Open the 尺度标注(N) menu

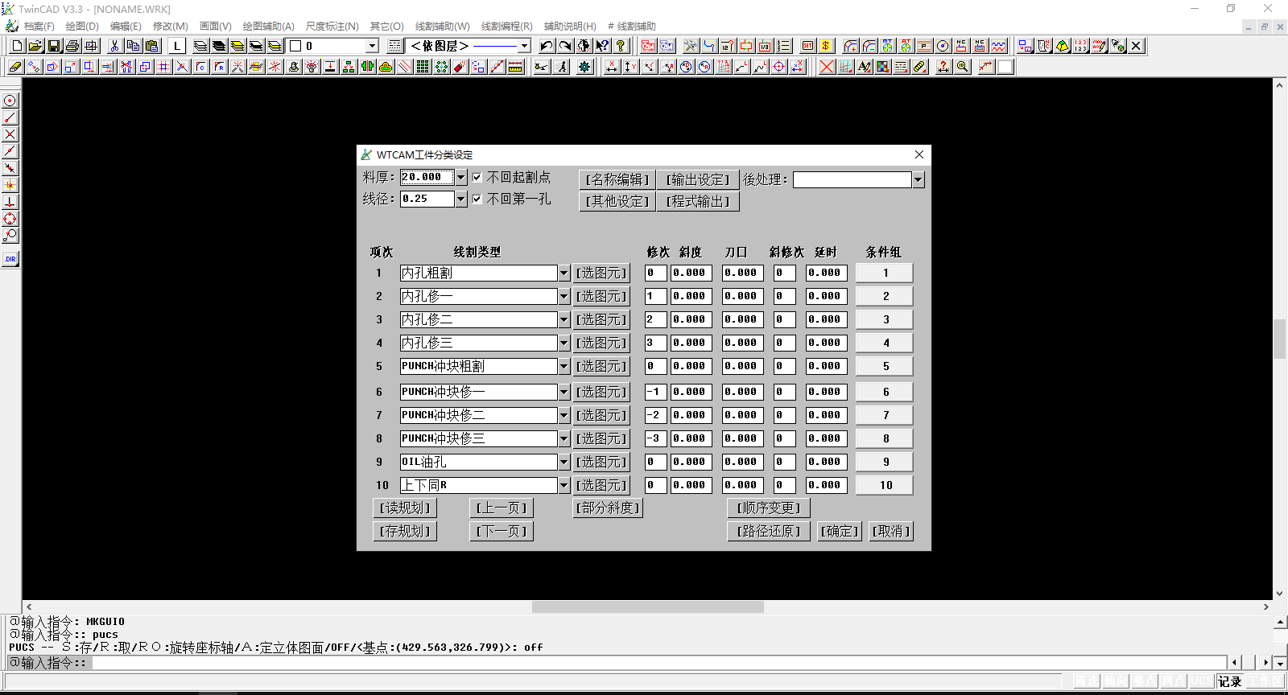[332, 27]
